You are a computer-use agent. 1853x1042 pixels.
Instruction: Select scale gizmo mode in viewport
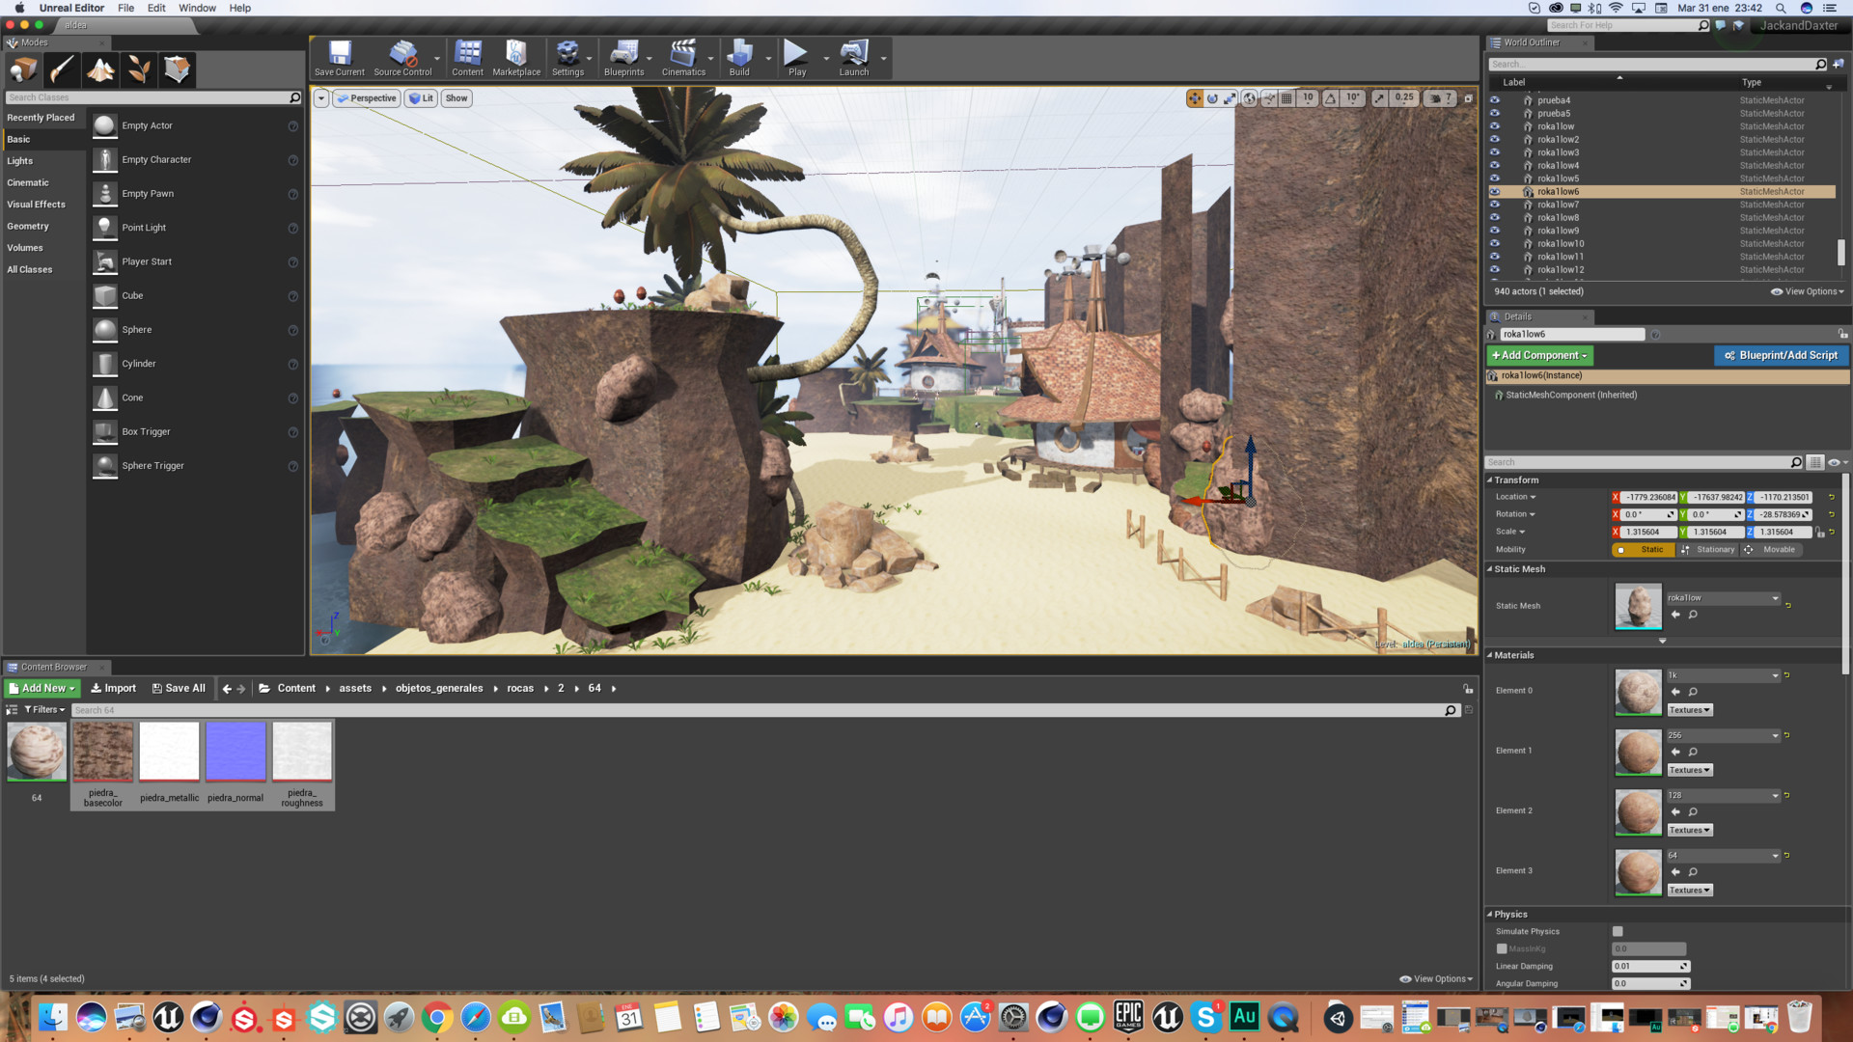coord(1230,98)
